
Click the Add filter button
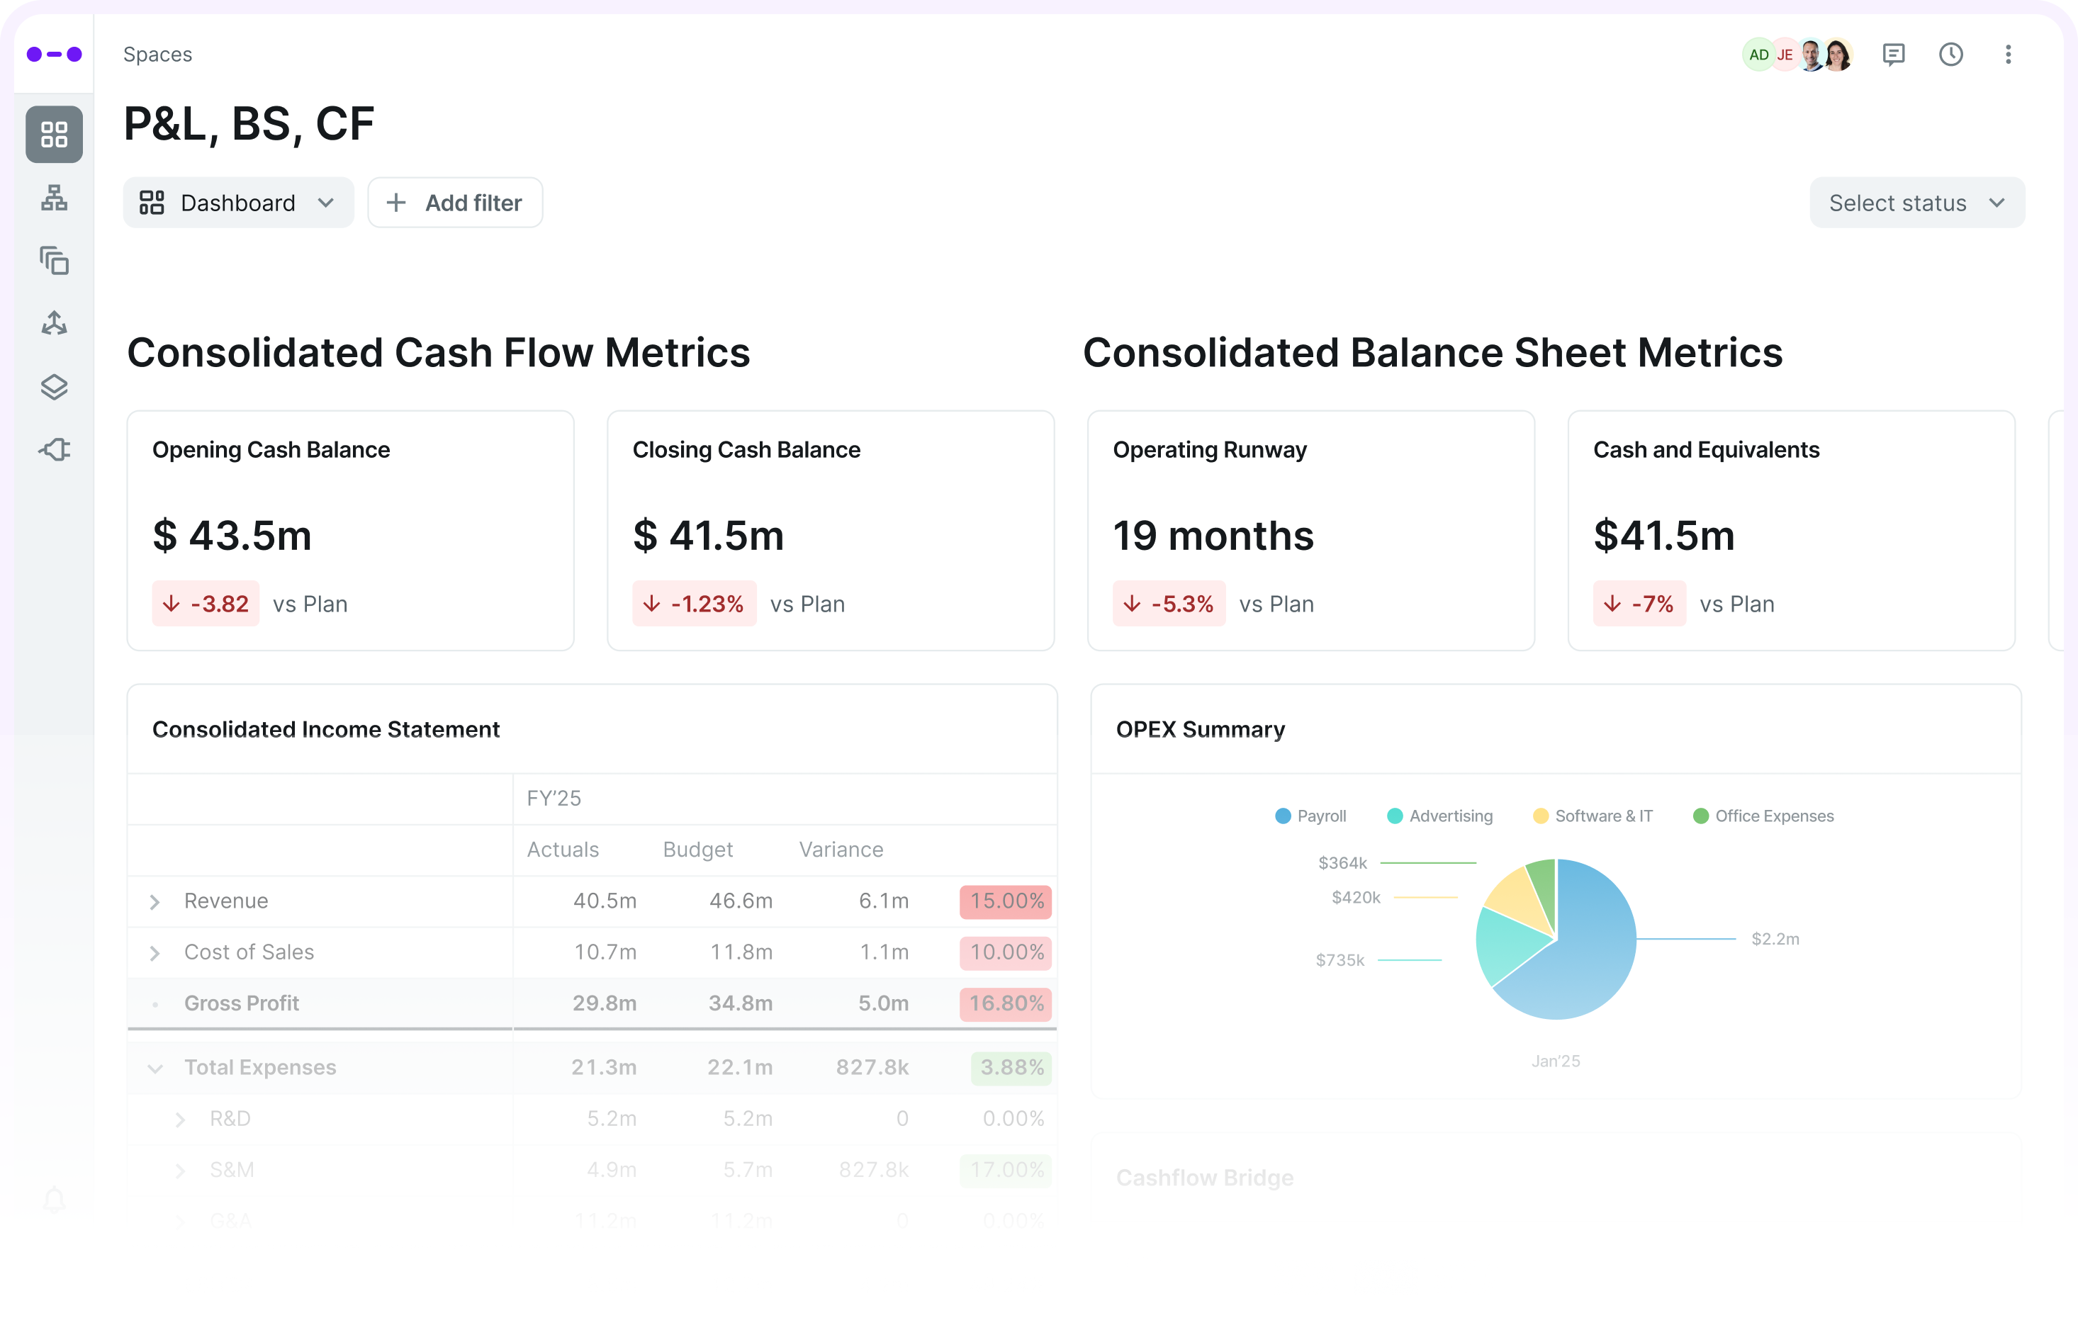(x=455, y=203)
